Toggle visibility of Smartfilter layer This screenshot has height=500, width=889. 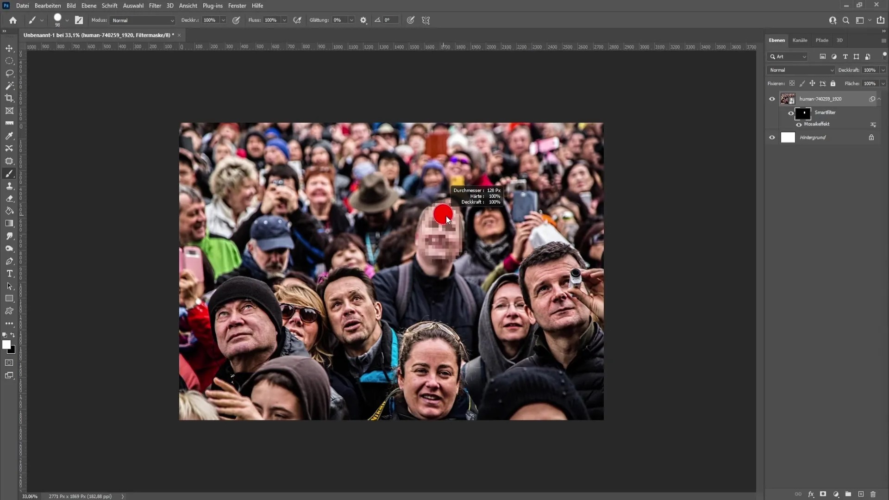(791, 112)
